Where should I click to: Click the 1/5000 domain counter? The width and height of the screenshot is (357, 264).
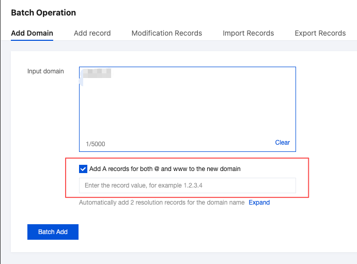[x=95, y=144]
